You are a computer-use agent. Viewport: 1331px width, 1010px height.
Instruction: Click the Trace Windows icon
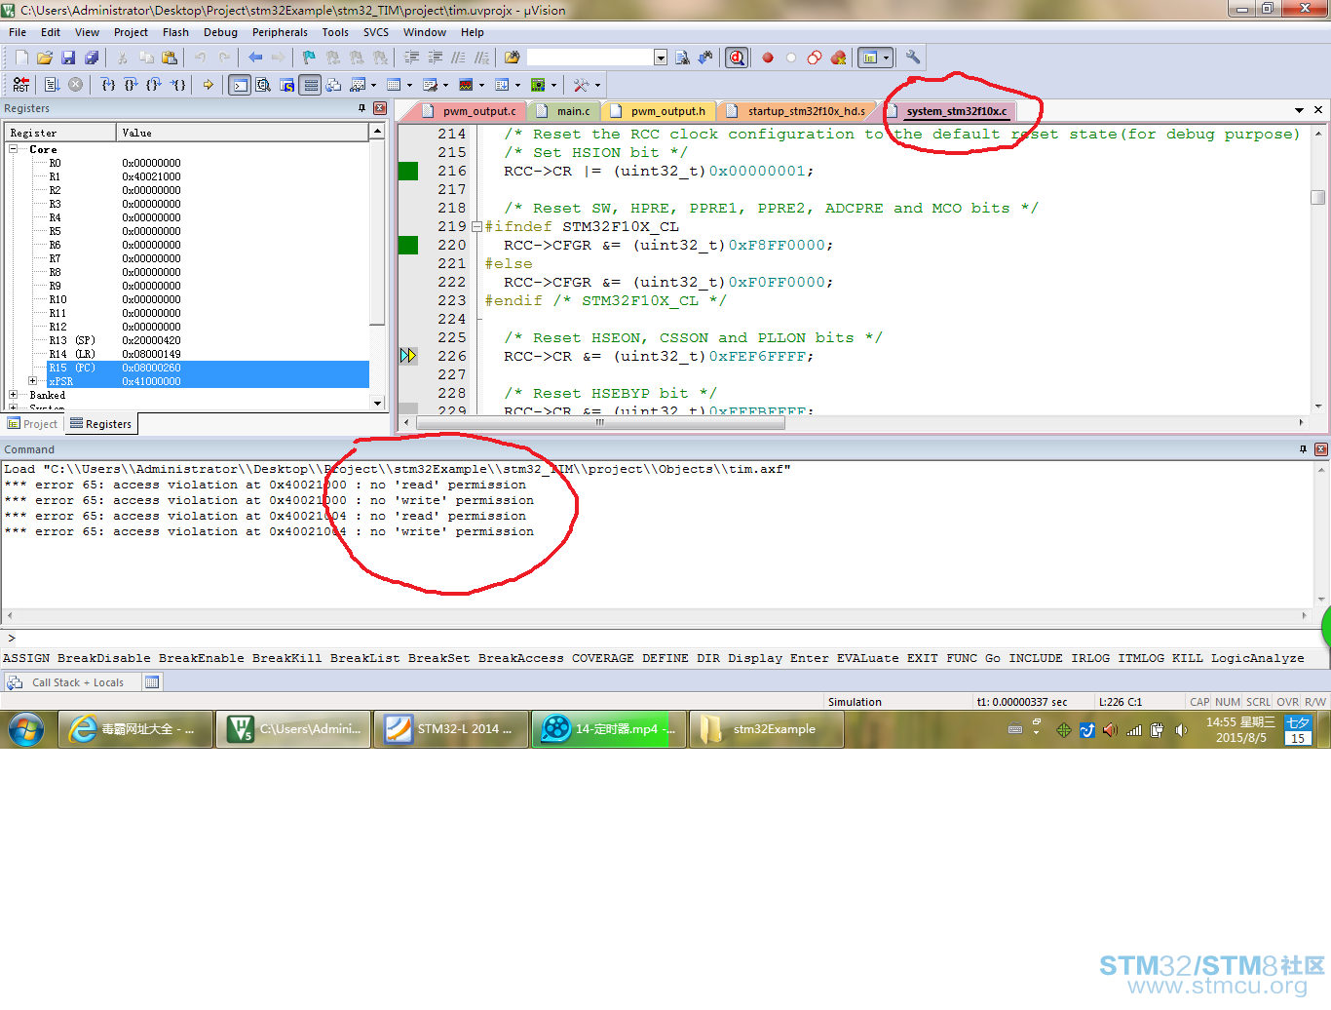[502, 85]
